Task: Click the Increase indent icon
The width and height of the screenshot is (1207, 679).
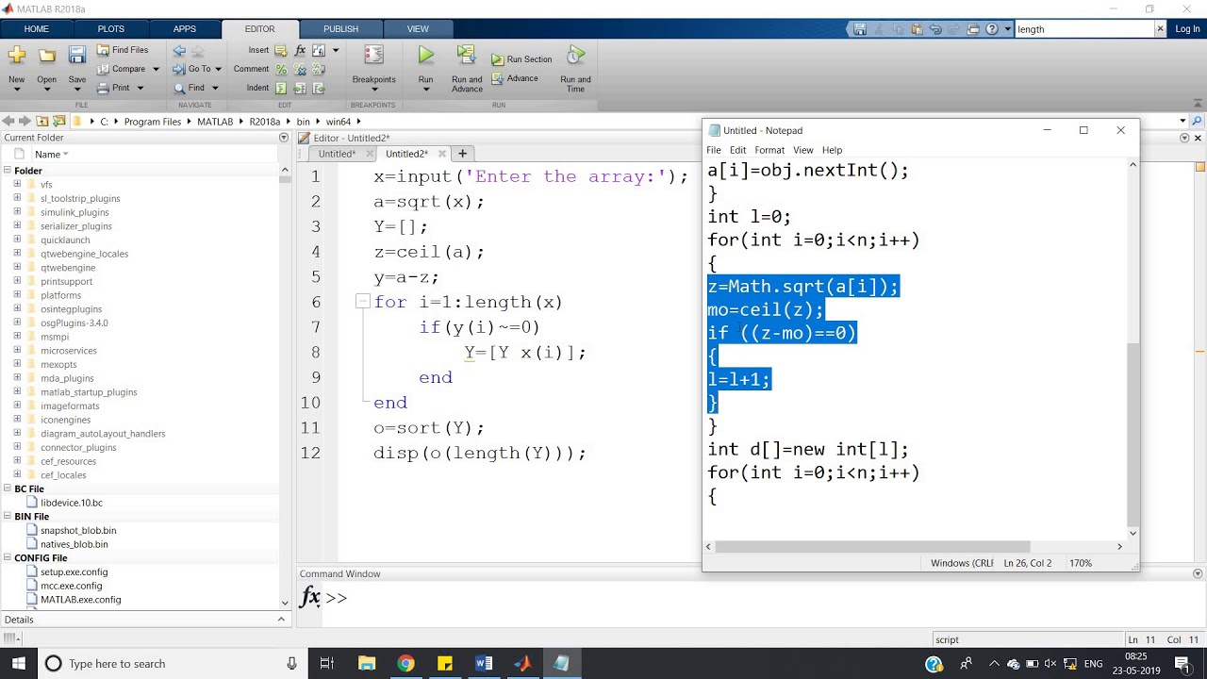Action: [x=300, y=88]
